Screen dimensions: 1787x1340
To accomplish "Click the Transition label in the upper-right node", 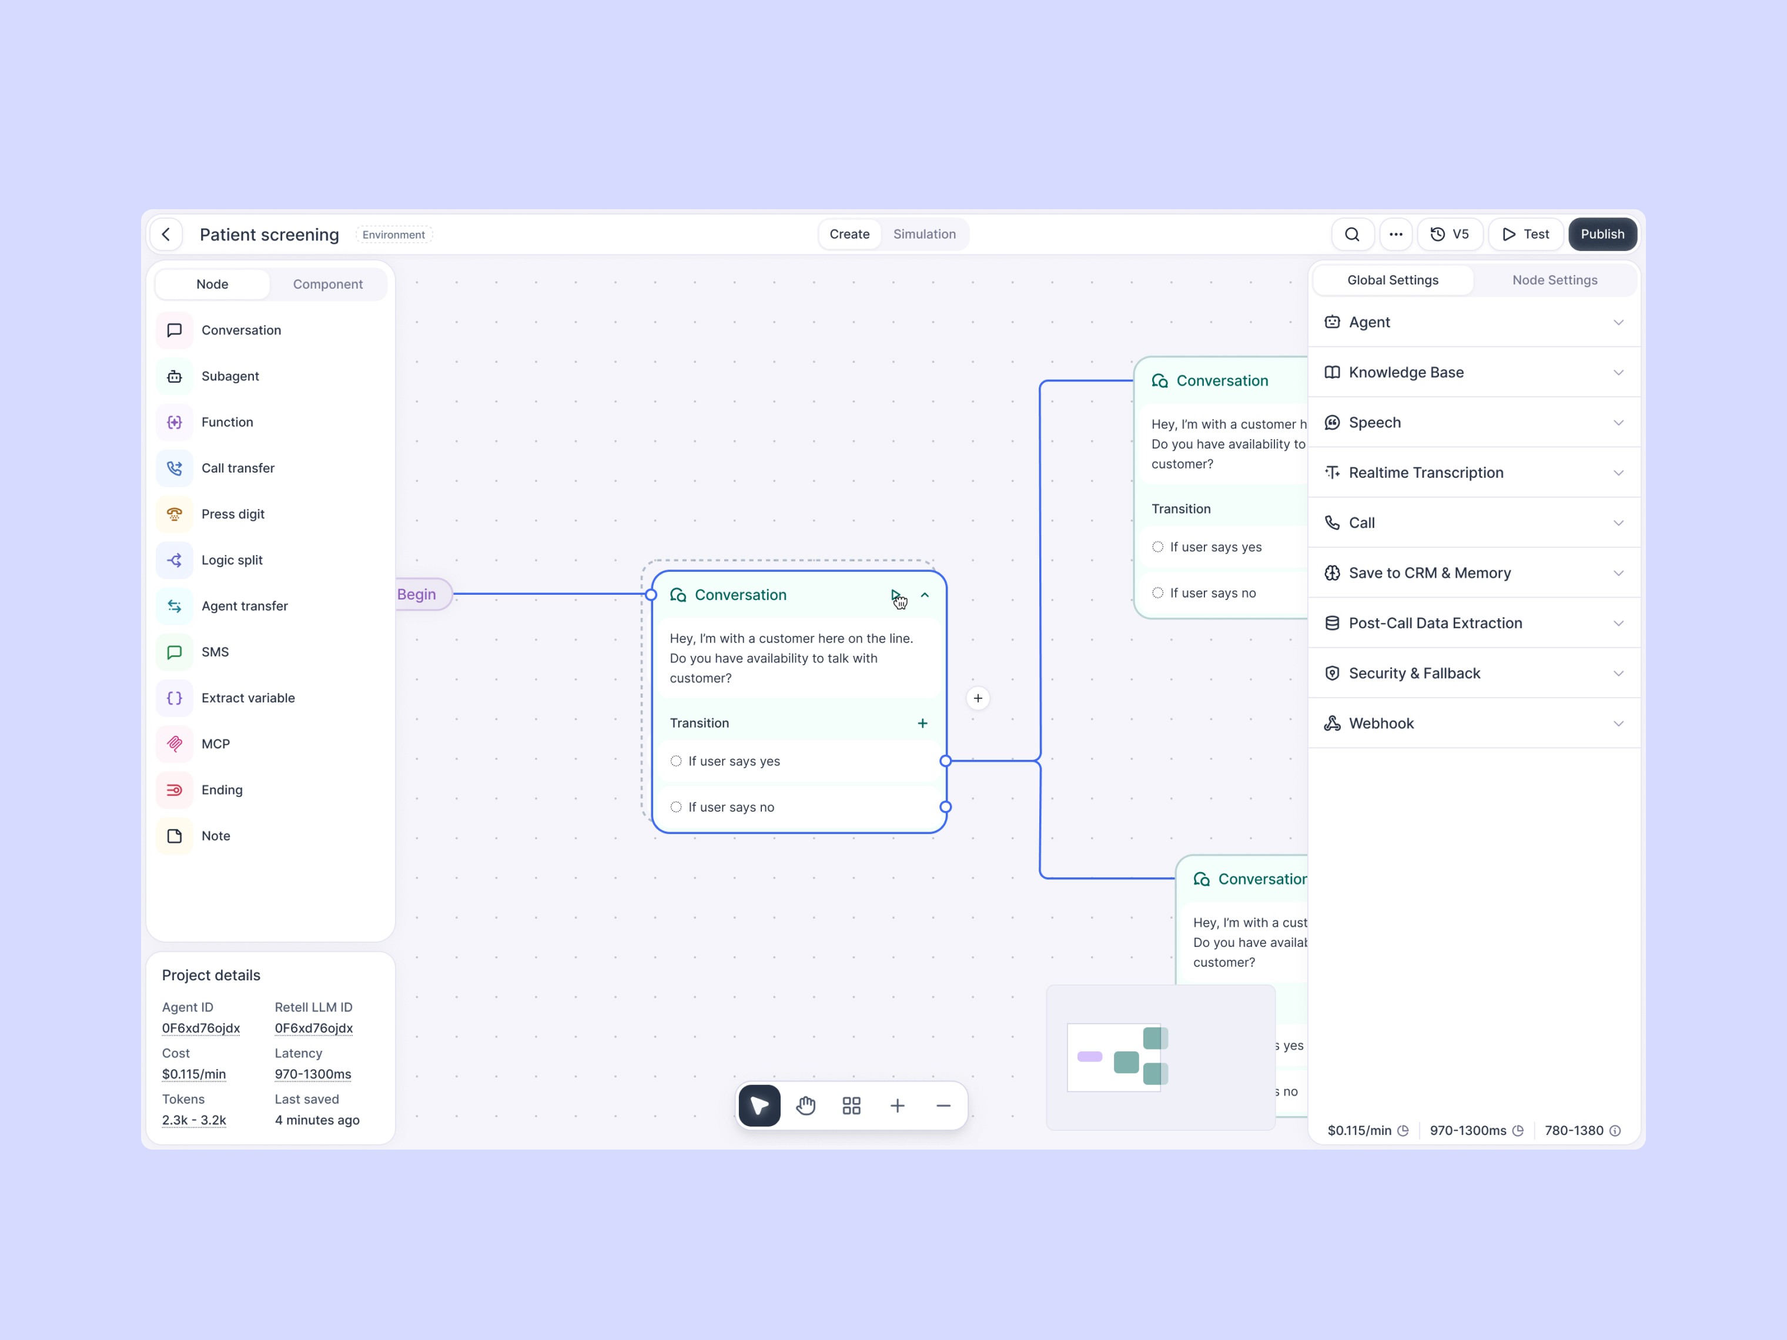I will pos(1181,510).
